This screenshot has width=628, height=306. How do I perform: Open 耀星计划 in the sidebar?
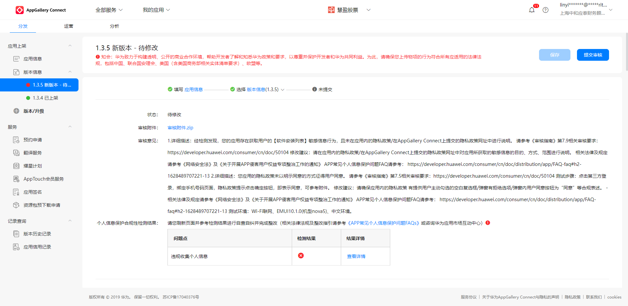pyautogui.click(x=32, y=166)
